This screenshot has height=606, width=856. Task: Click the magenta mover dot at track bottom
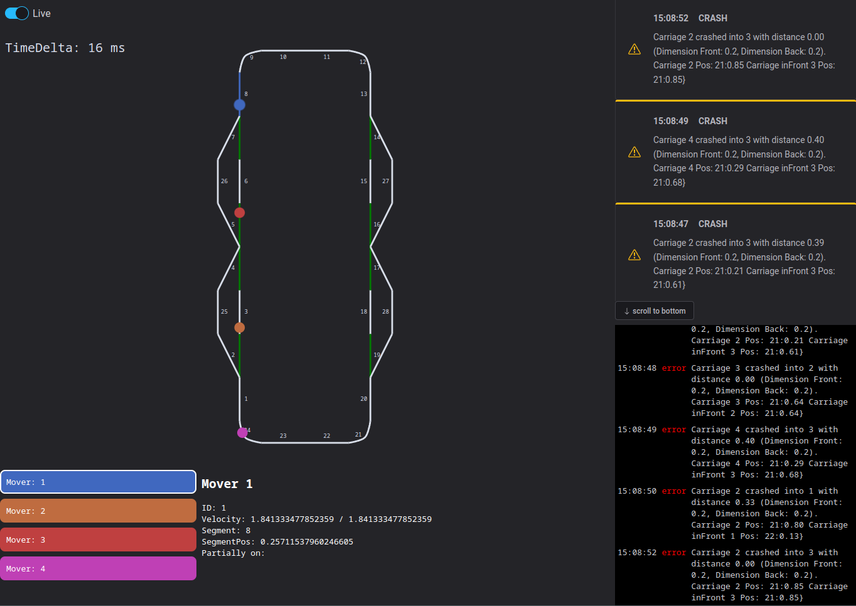click(242, 432)
